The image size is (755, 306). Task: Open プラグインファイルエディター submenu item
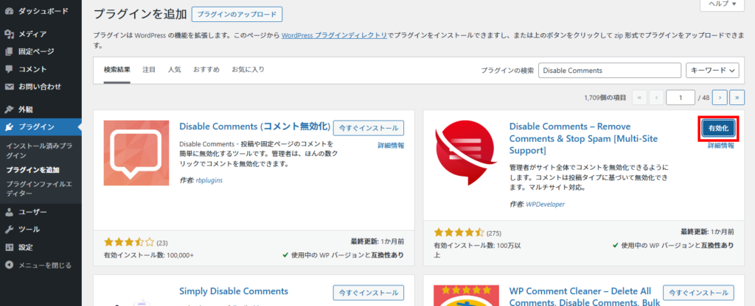pos(40,188)
